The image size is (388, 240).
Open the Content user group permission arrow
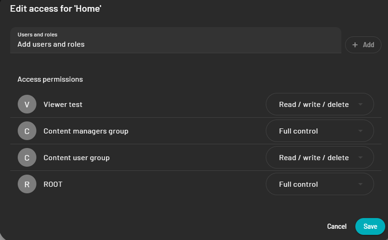[x=360, y=157]
